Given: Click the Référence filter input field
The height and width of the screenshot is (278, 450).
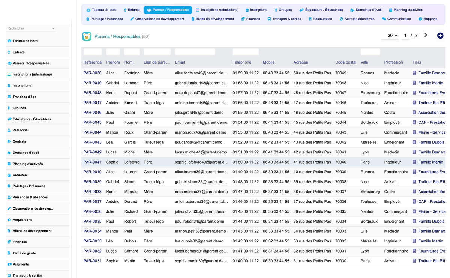Looking at the screenshot, I should [93, 52].
